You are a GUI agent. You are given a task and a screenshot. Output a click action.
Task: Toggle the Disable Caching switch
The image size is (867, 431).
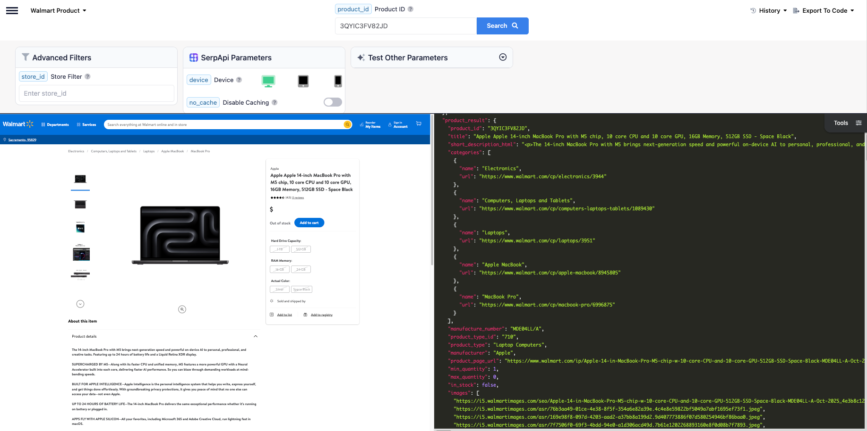pos(333,102)
